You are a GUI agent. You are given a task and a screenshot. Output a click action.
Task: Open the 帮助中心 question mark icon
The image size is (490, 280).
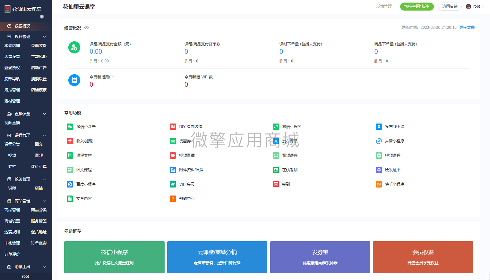[x=173, y=199]
